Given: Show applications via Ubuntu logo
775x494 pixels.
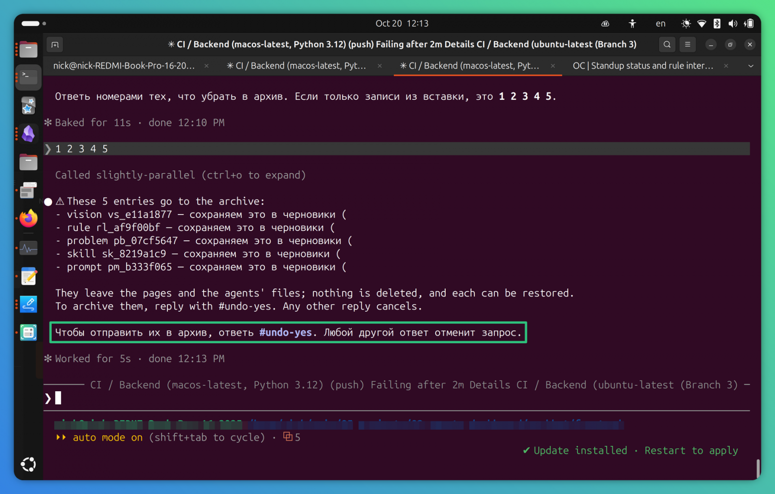Looking at the screenshot, I should pyautogui.click(x=28, y=464).
